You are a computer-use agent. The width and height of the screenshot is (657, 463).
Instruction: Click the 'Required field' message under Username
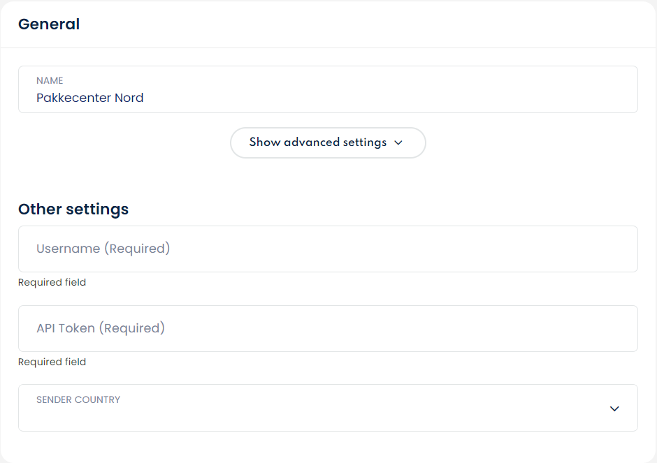[x=52, y=282]
